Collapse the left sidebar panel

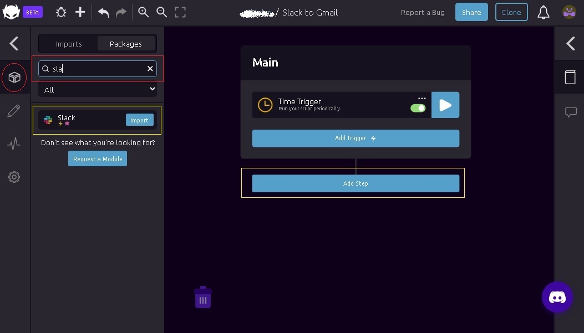(x=14, y=44)
